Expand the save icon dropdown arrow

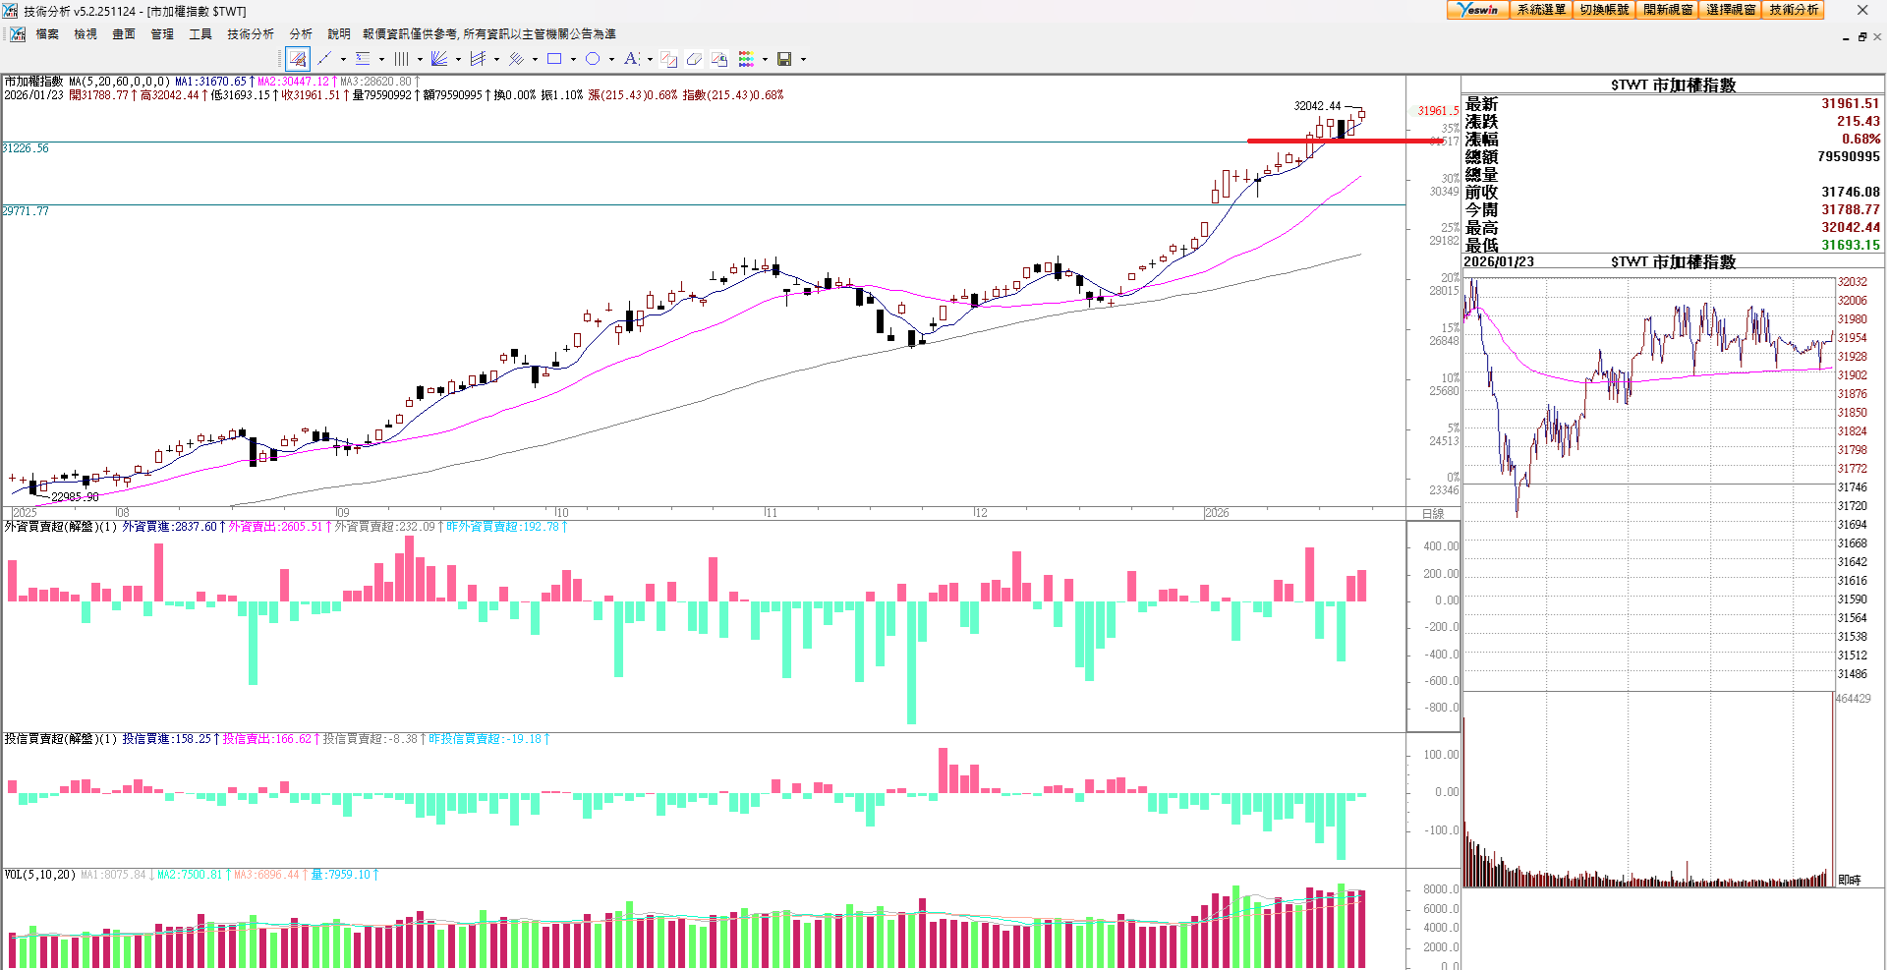pyautogui.click(x=803, y=59)
